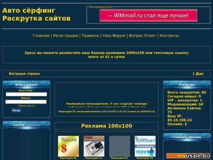The image size is (213, 160).
Task: Click the Стоимость Рекламы panel header
Action: (187, 137)
